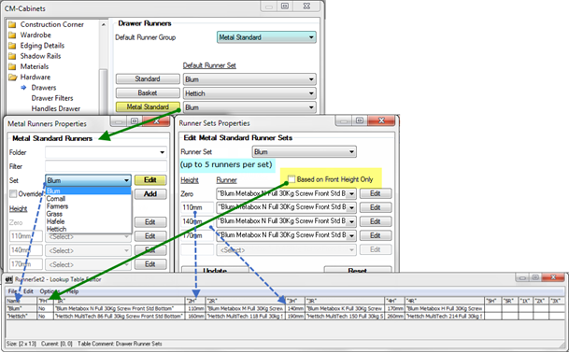
Task: Open the Default Runner Group dropdown
Action: tap(266, 37)
